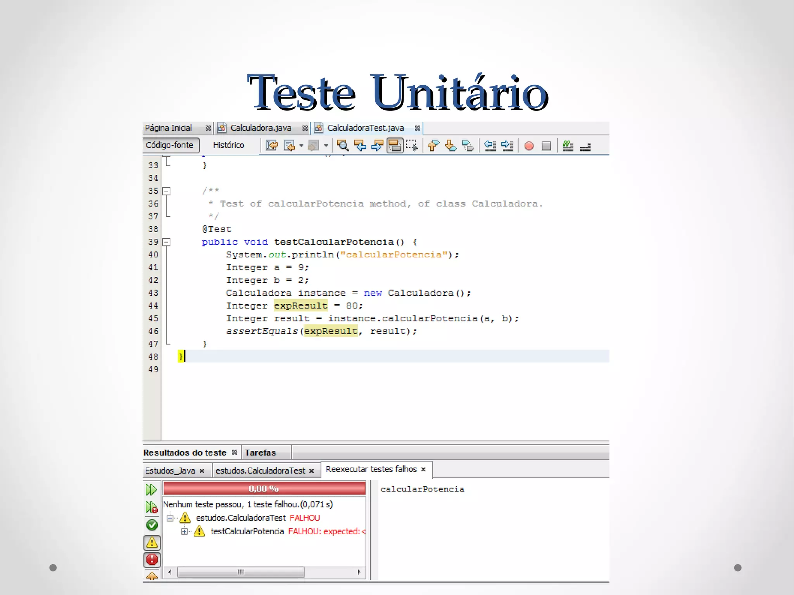Toggle Show Passed tests green check filter
The image size is (794, 595).
[152, 525]
